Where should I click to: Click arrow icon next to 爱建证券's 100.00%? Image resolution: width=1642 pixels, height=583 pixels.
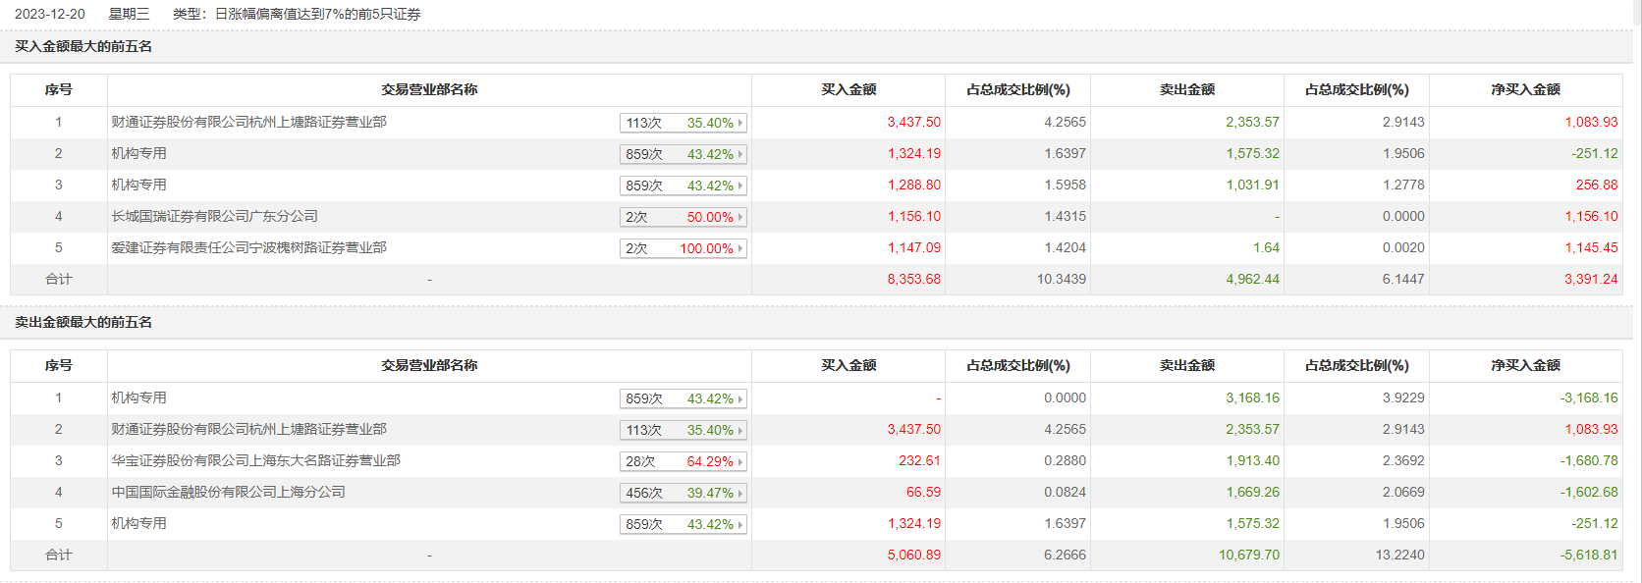[x=740, y=248]
